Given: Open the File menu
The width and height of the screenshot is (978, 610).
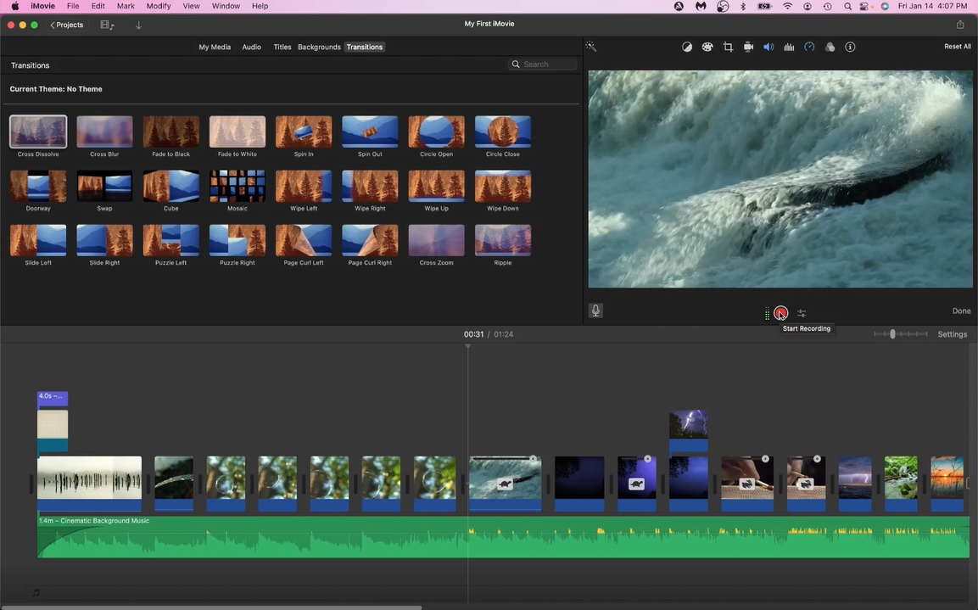Looking at the screenshot, I should [x=73, y=6].
